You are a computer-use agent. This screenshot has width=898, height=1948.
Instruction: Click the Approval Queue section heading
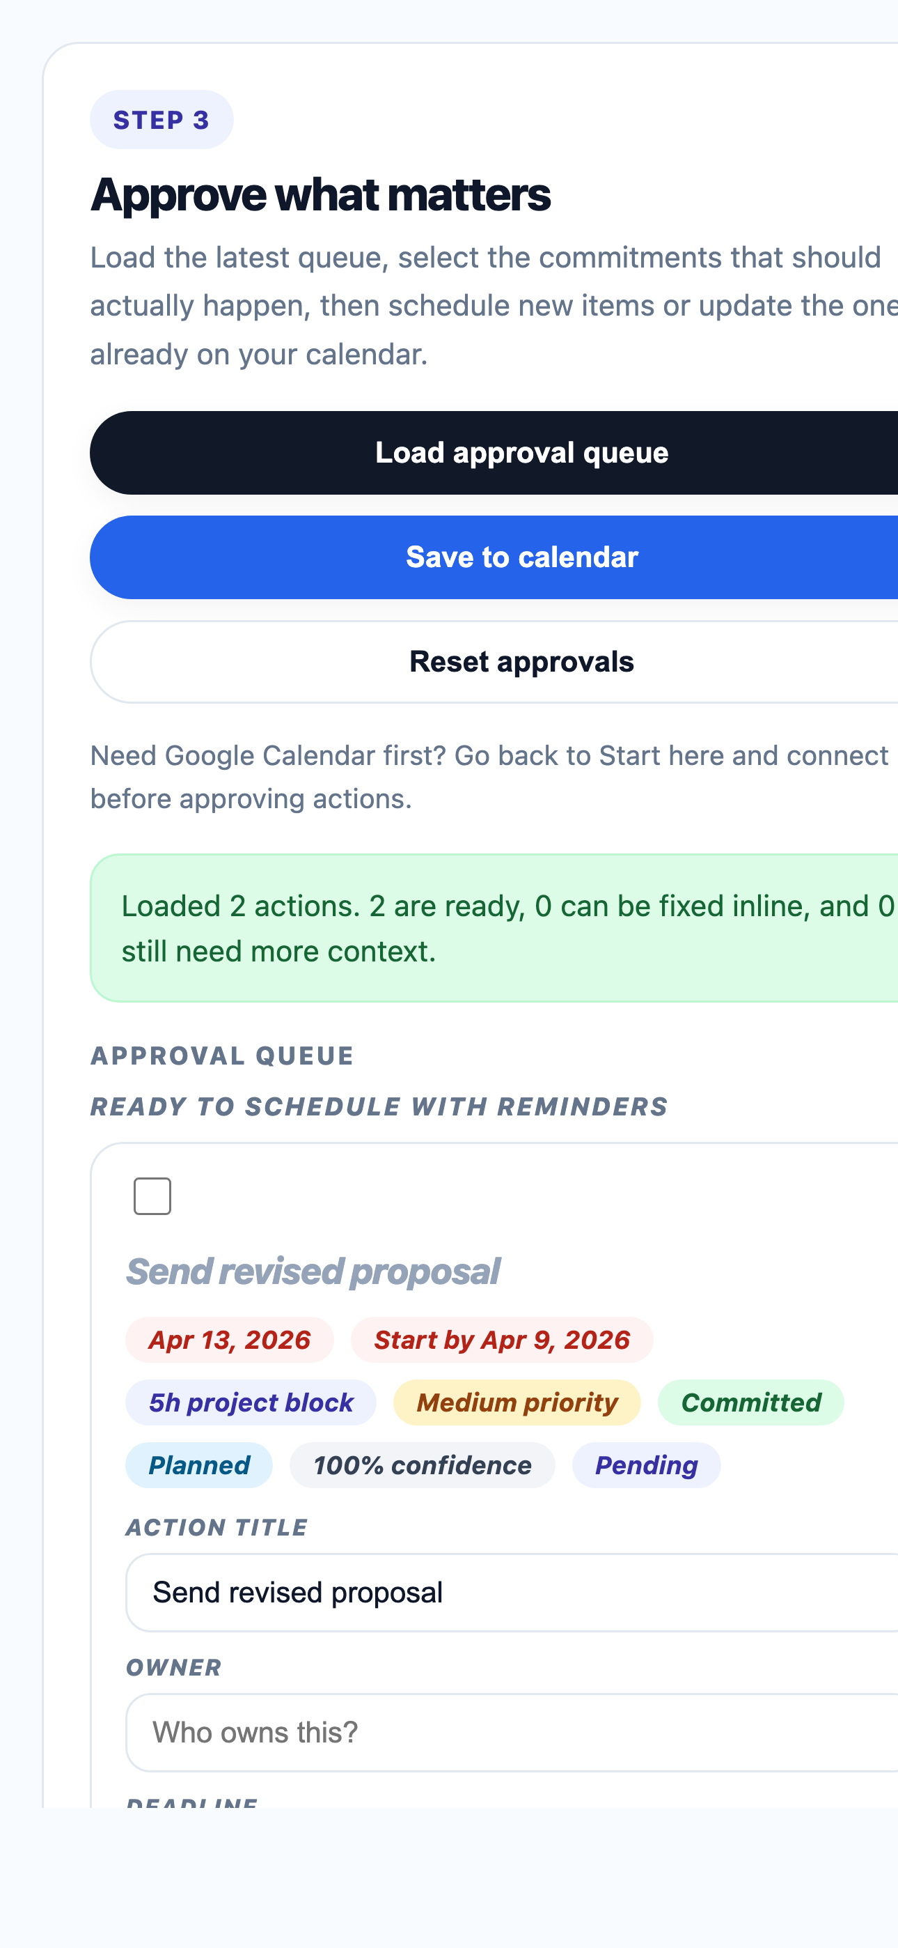click(x=222, y=1056)
